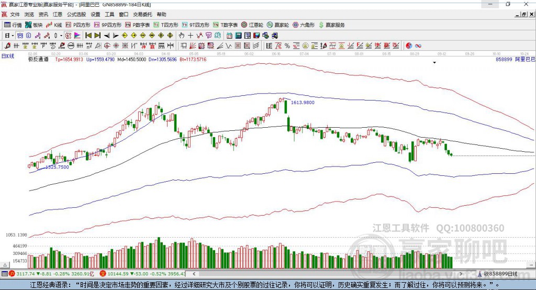
Task: Open the 浏览 menu
Action: pos(29,14)
